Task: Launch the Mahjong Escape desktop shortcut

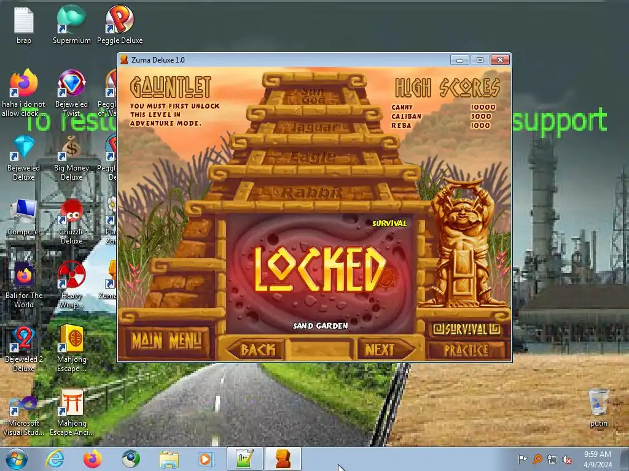Action: click(x=71, y=349)
